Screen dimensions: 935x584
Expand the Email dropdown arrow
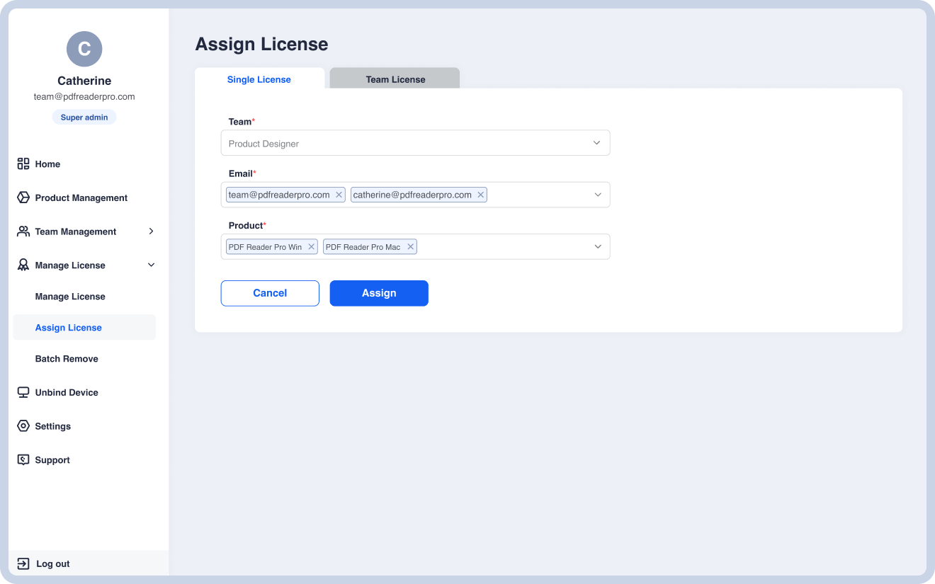point(597,195)
